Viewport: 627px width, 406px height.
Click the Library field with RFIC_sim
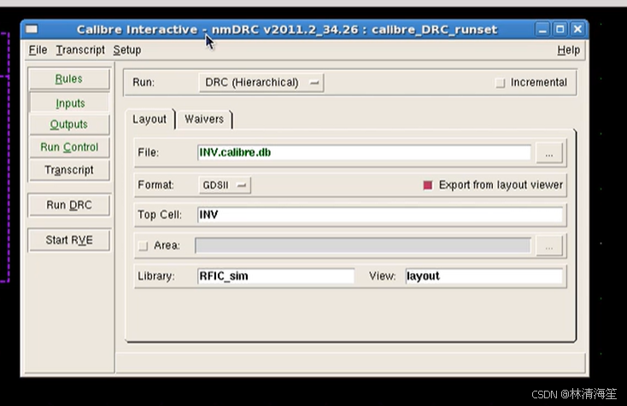coord(276,276)
